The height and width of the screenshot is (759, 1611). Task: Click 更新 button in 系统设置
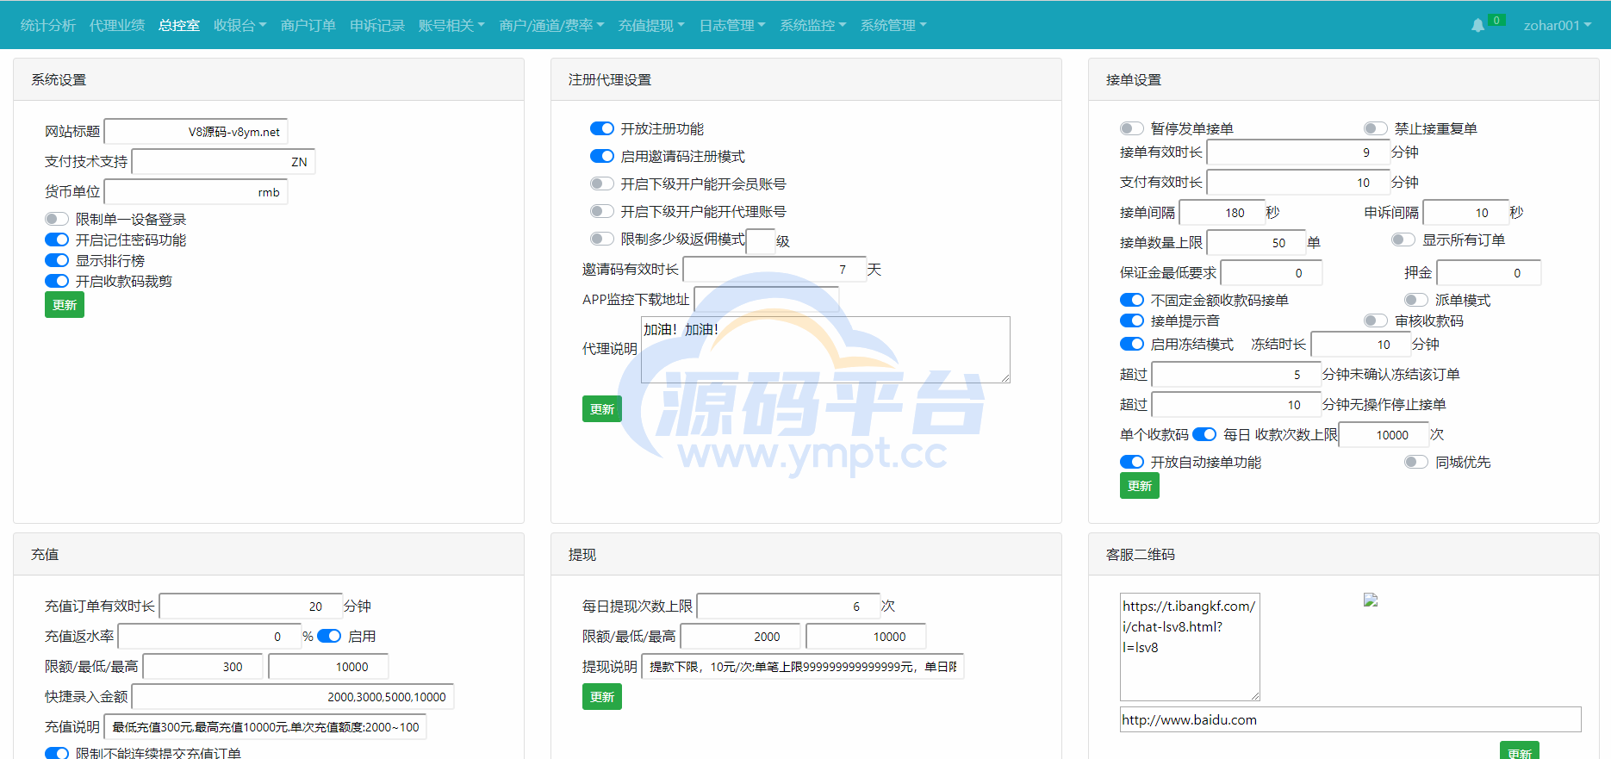point(65,305)
